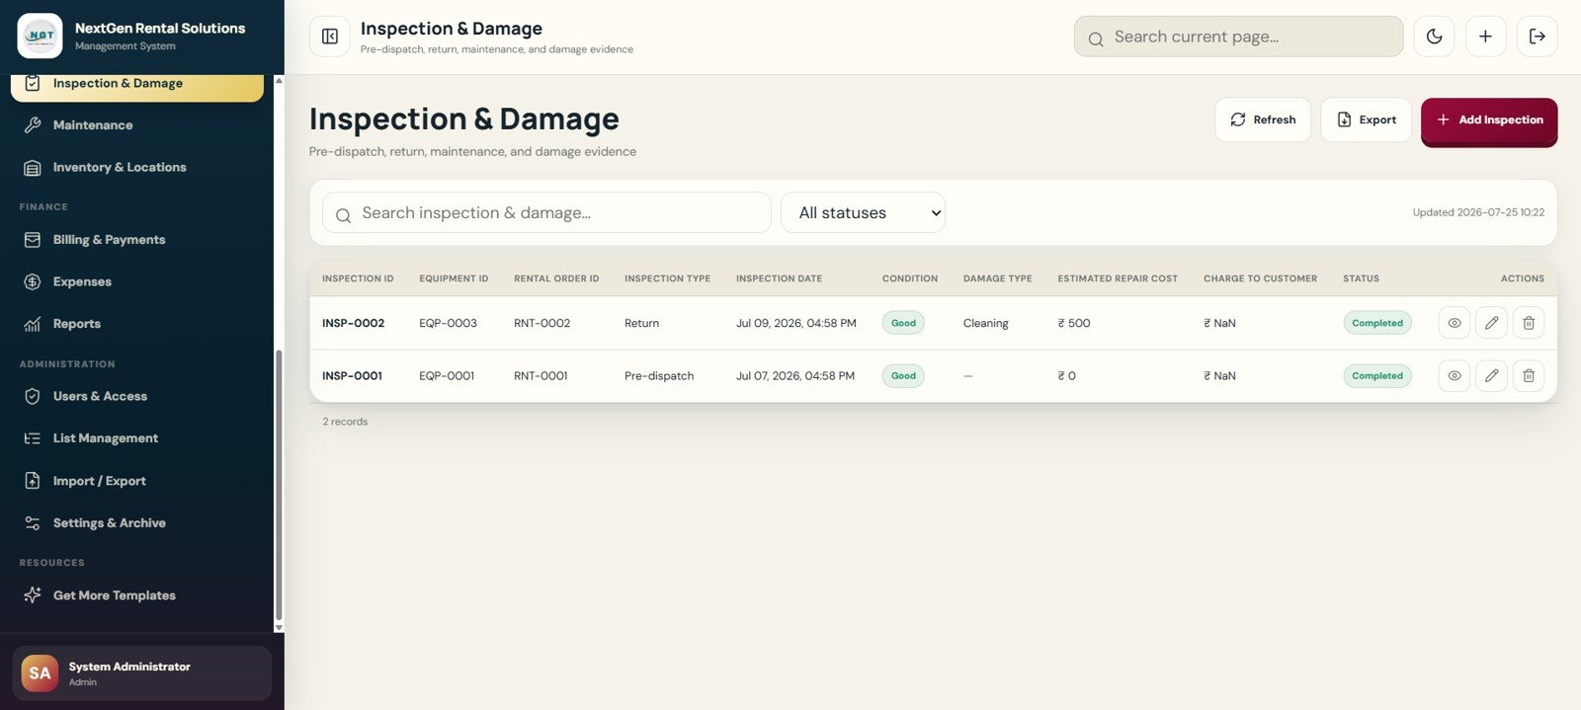The height and width of the screenshot is (710, 1581).
Task: Click the List Management list icon
Action: 33,438
